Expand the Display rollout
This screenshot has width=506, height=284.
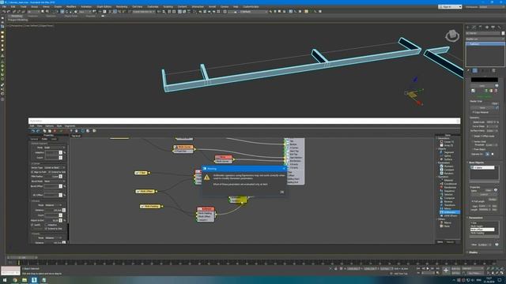[x=473, y=252]
